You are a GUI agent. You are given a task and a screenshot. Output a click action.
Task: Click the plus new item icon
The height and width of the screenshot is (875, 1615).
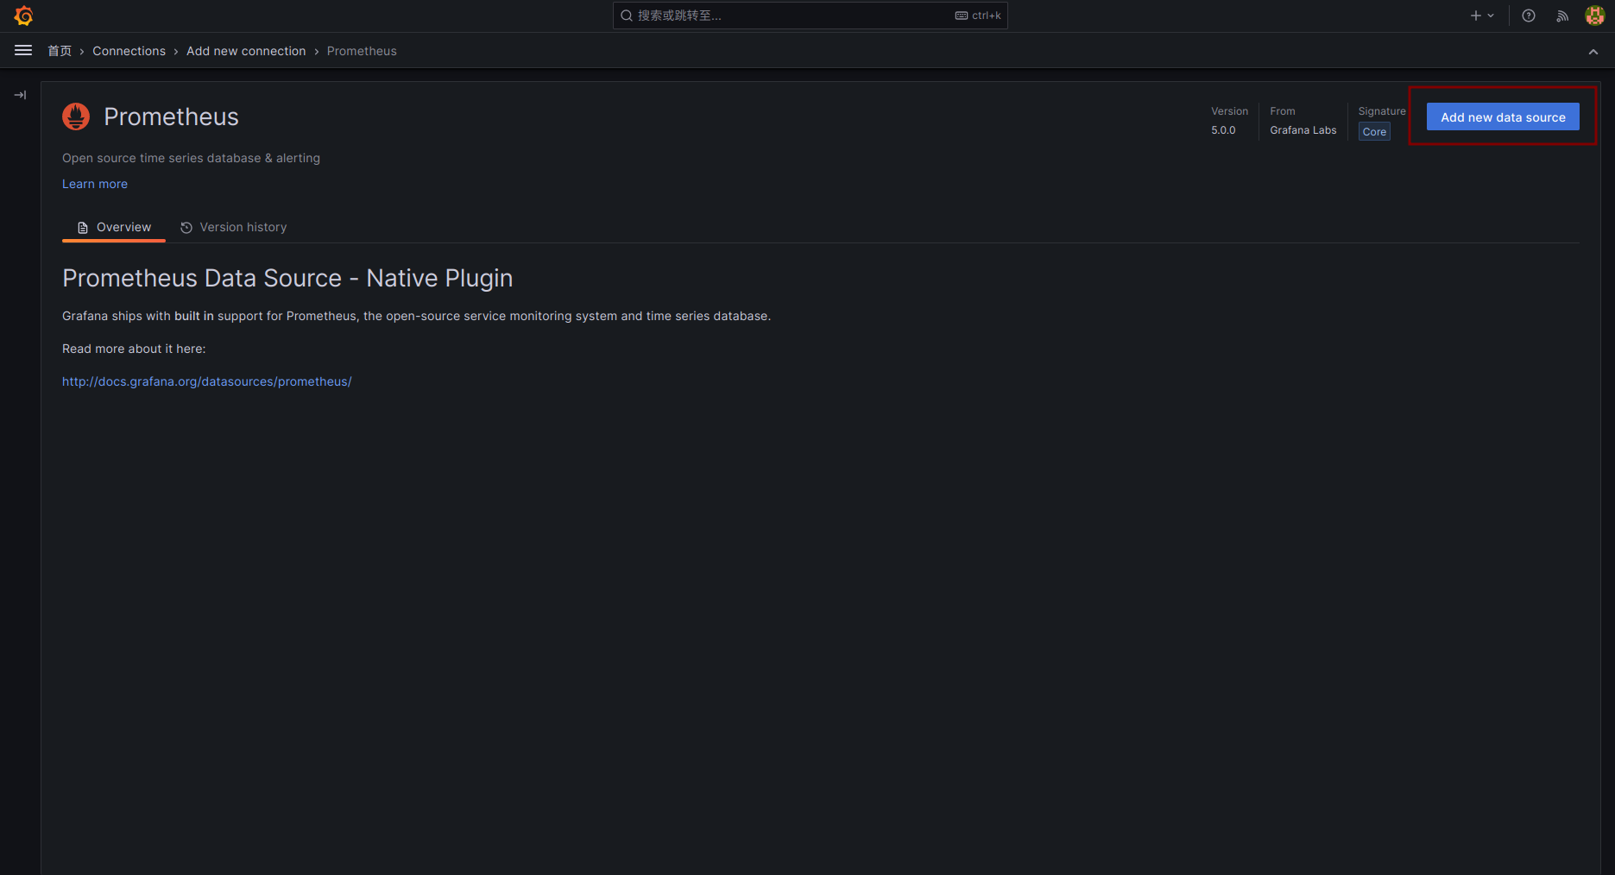coord(1475,16)
